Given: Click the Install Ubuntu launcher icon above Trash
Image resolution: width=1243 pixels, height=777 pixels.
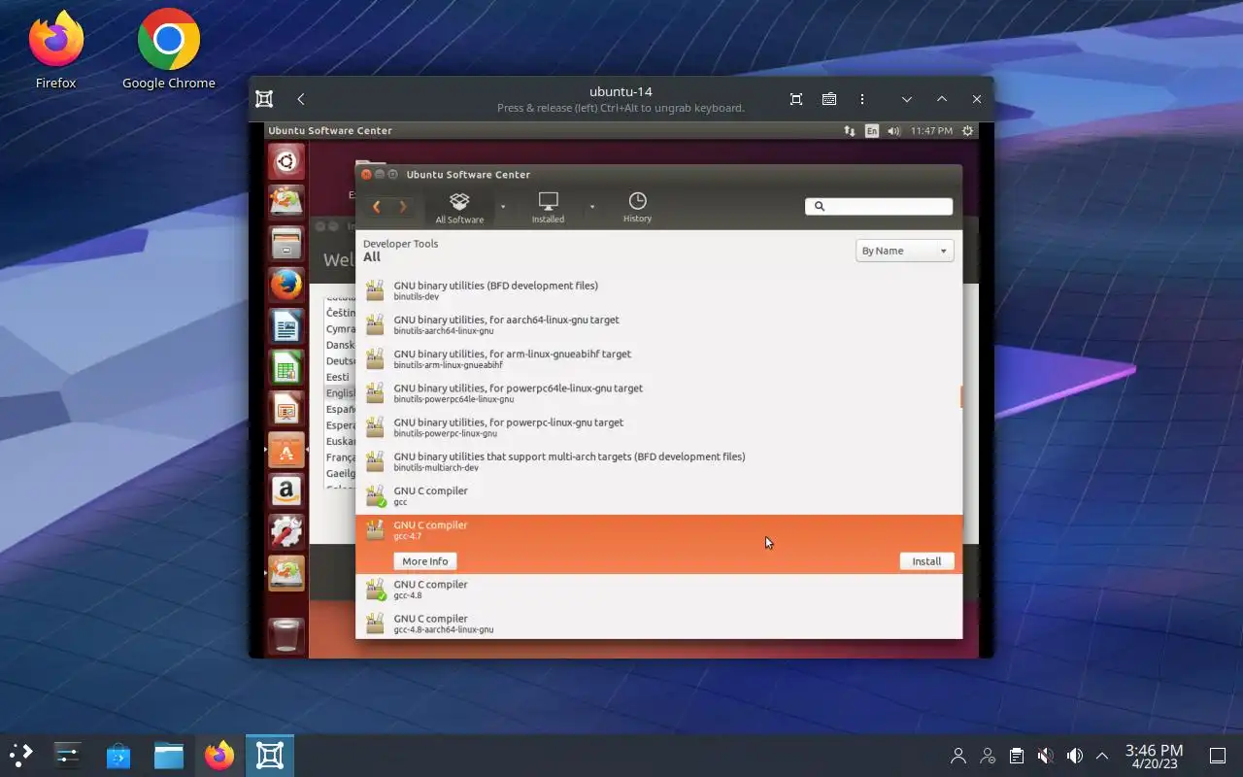Looking at the screenshot, I should click(286, 573).
